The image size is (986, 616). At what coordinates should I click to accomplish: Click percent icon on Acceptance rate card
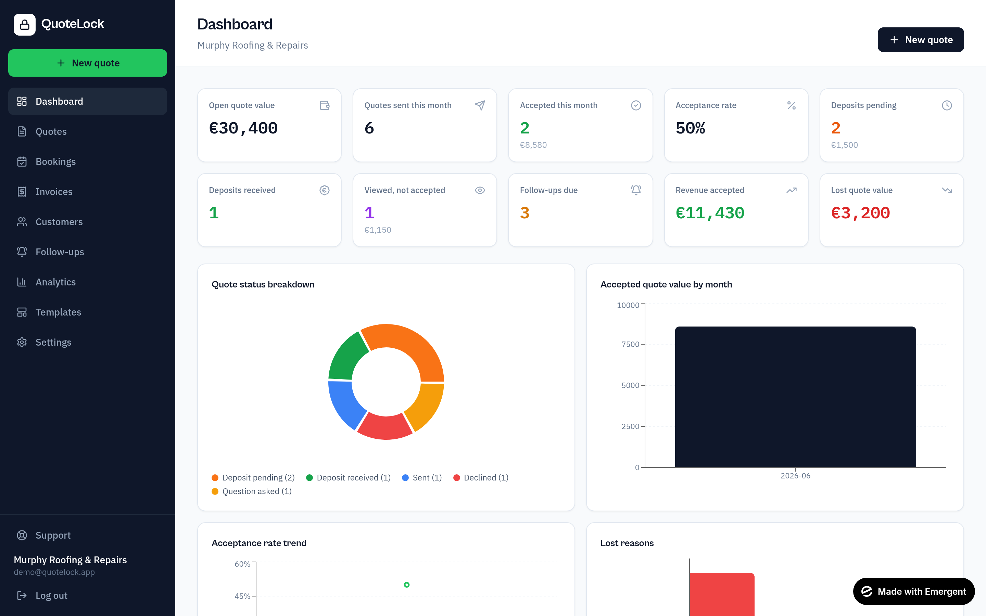pos(791,105)
